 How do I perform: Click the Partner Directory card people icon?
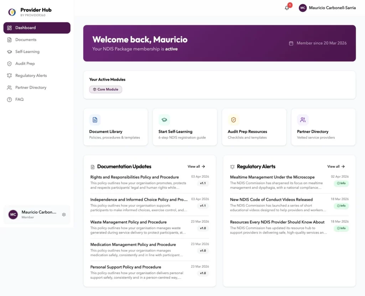[303, 120]
